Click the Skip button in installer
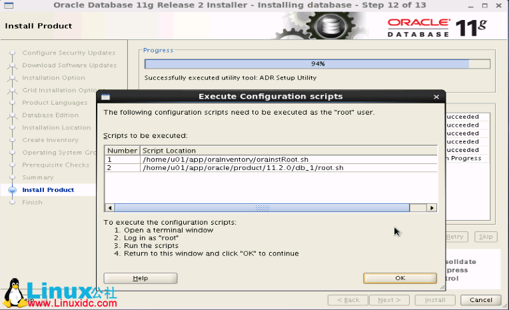Viewport: 509px width, 310px height. click(486, 237)
